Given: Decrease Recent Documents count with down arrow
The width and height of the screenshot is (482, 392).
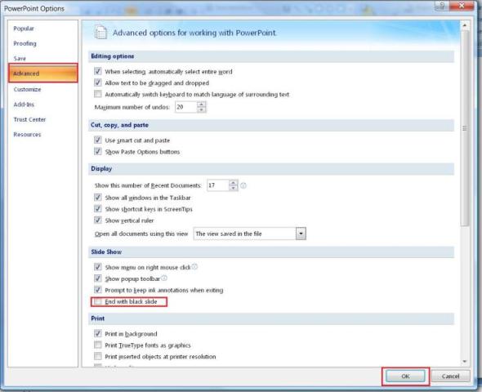Looking at the screenshot, I should point(234,188).
